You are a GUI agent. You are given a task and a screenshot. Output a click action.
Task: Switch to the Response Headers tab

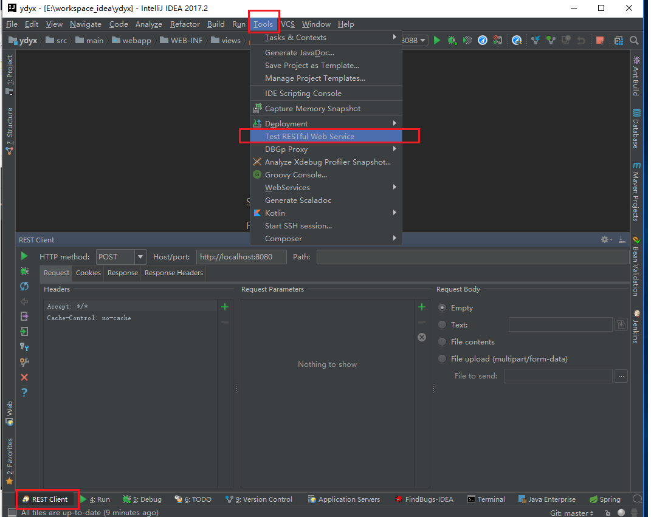[x=173, y=273]
